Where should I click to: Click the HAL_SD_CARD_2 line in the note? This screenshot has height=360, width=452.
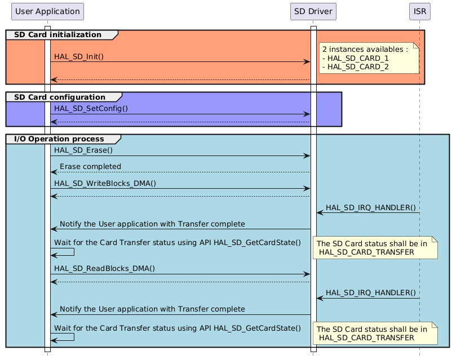point(356,67)
